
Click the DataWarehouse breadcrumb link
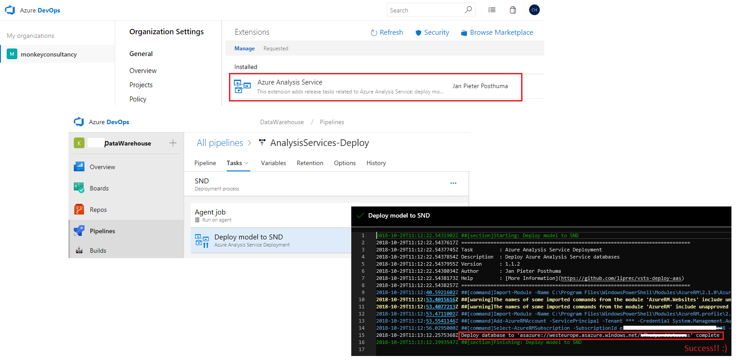[282, 122]
